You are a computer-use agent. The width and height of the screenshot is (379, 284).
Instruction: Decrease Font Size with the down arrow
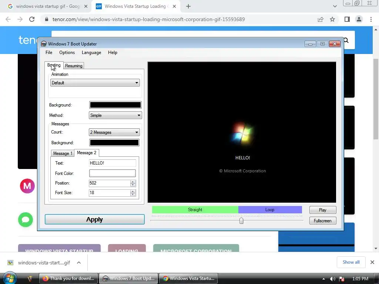(x=133, y=195)
